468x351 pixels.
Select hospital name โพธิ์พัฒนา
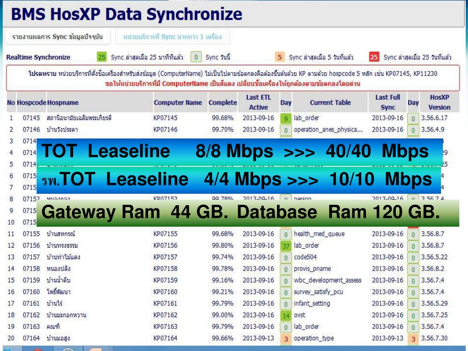(x=58, y=292)
